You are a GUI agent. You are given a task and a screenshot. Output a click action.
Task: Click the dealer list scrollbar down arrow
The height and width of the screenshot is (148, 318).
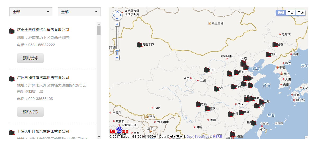click(x=99, y=137)
